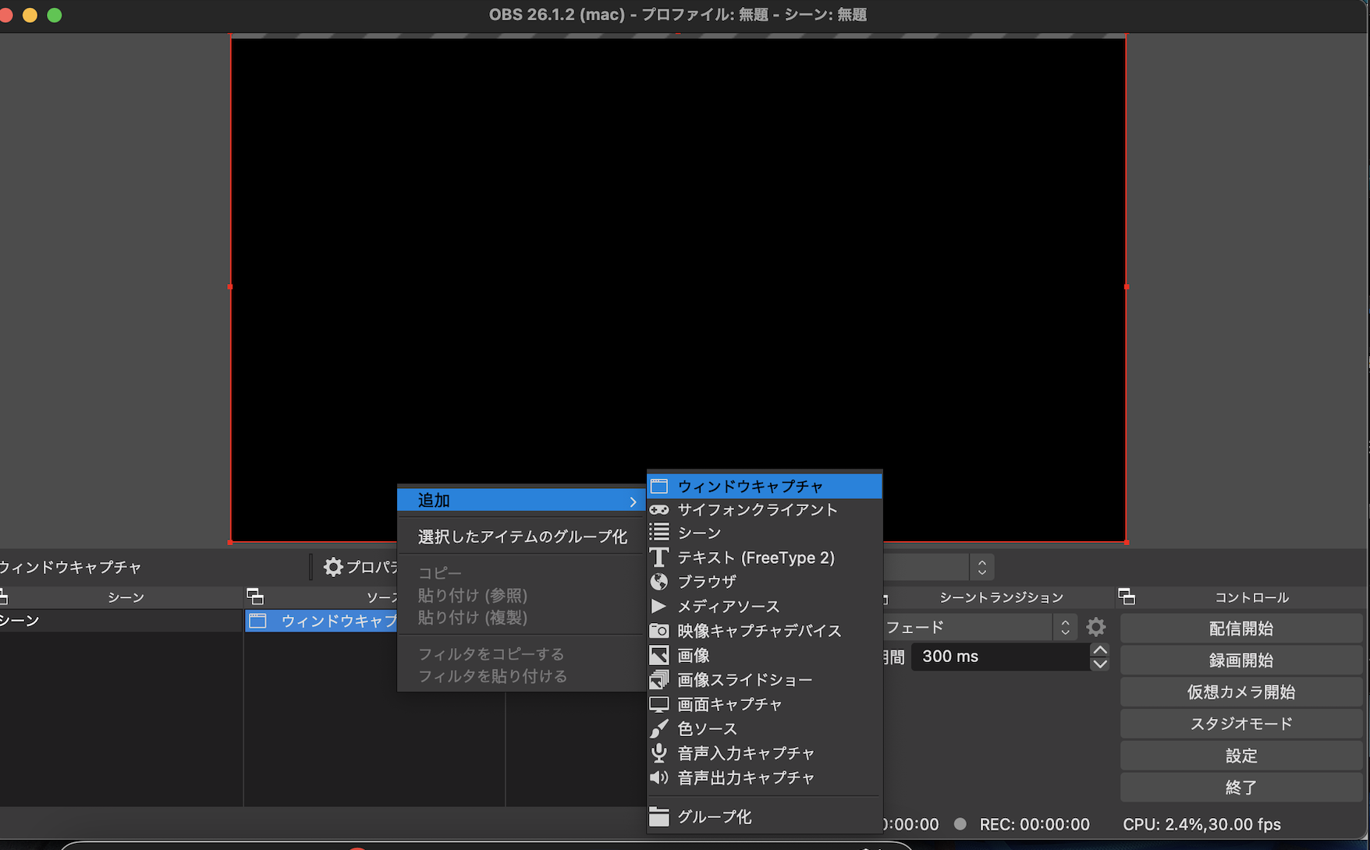Choose the サイフォンクライアント source icon
Viewport: 1370px width, 850px height.
point(659,509)
